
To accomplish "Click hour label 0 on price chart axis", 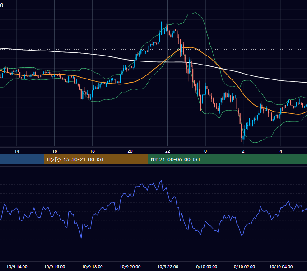I will pyautogui.click(x=205, y=151).
